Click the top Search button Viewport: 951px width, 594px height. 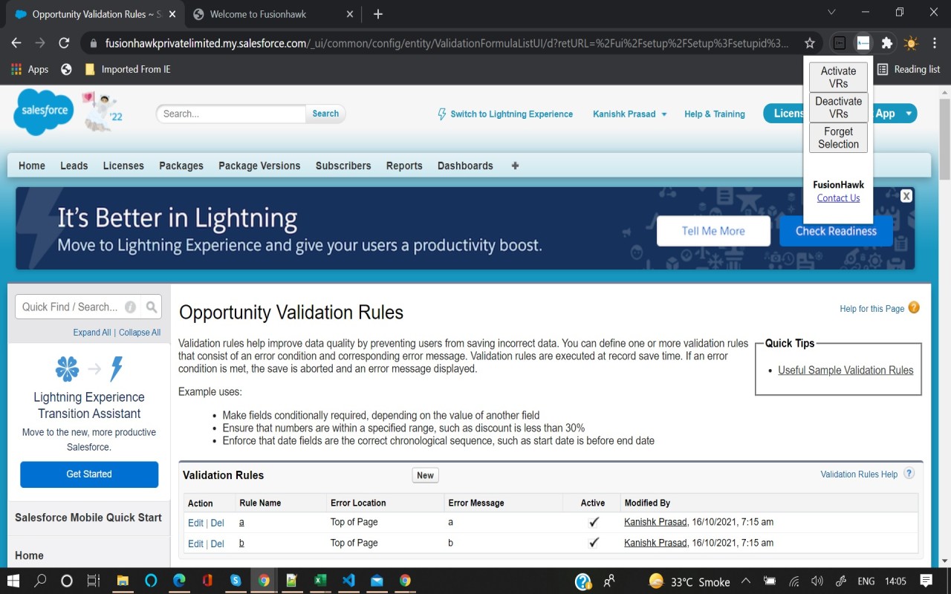coord(325,114)
